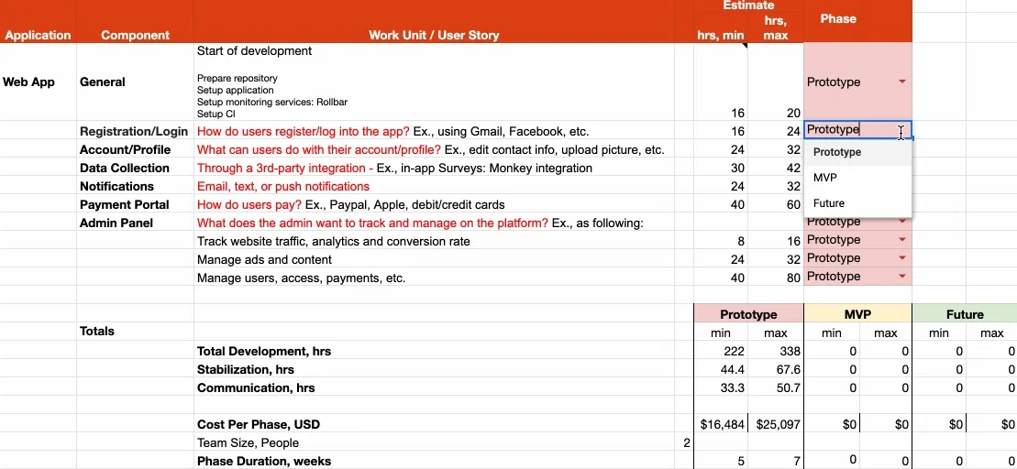Click the "Communication, hrs" label
Viewport: 1017px width, 469px height.
256,388
